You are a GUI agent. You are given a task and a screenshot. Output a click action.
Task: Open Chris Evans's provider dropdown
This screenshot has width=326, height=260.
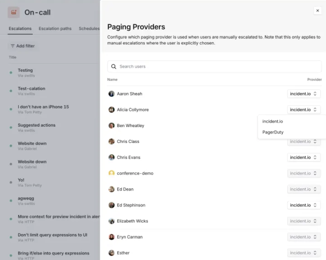[304, 158]
